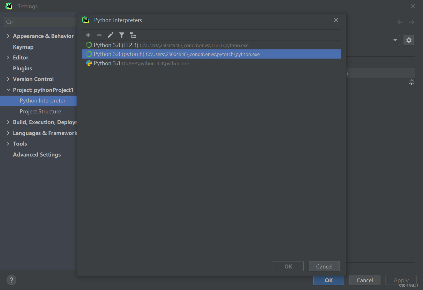Open the interpreter filter funnel icon
The width and height of the screenshot is (423, 290).
(122, 35)
